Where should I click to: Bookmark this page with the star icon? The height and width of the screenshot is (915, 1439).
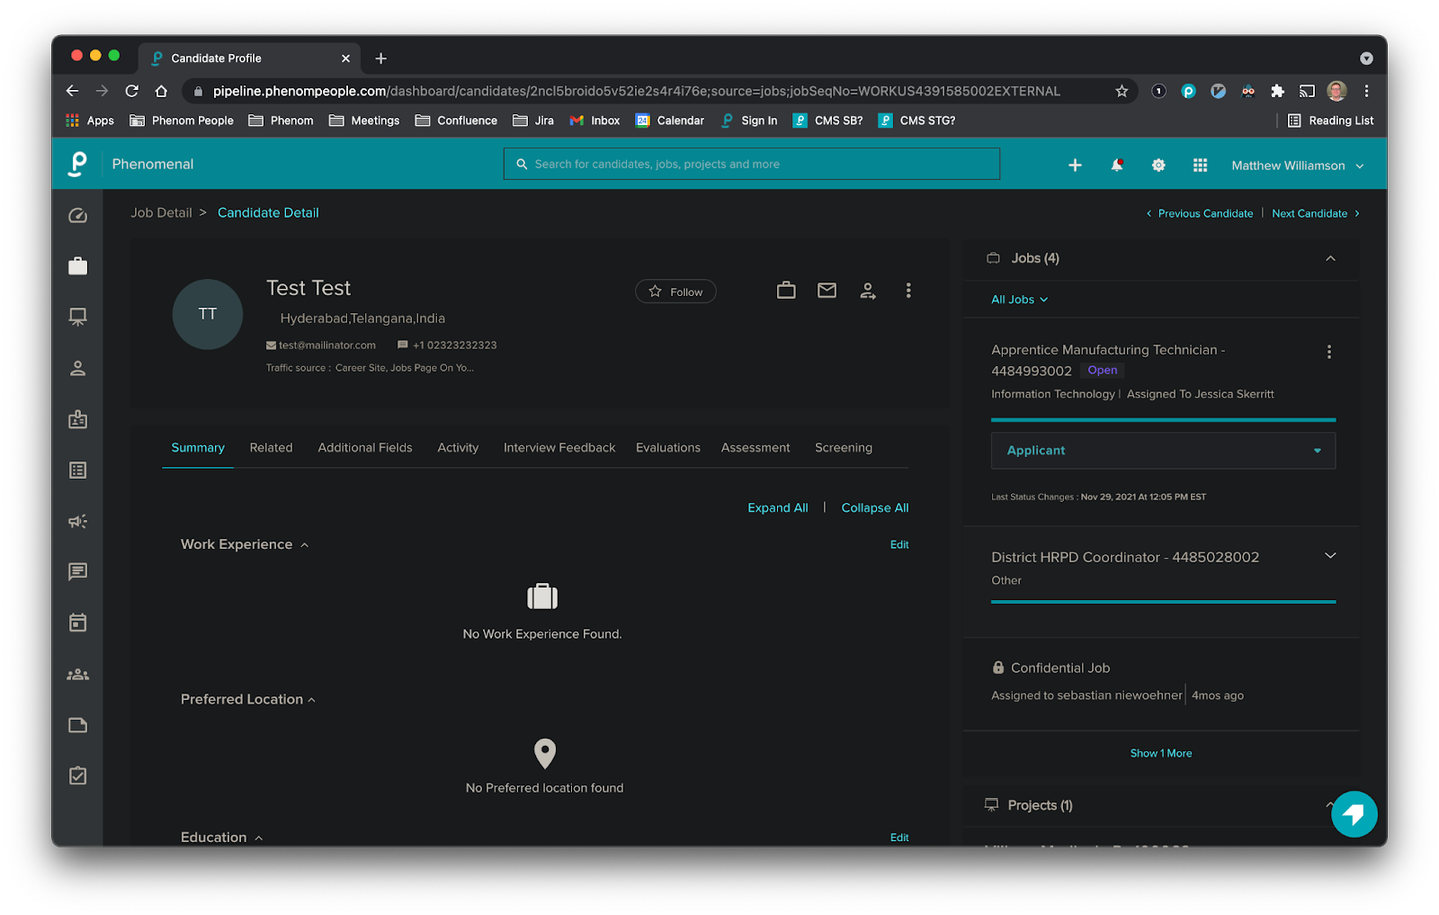(x=1122, y=91)
